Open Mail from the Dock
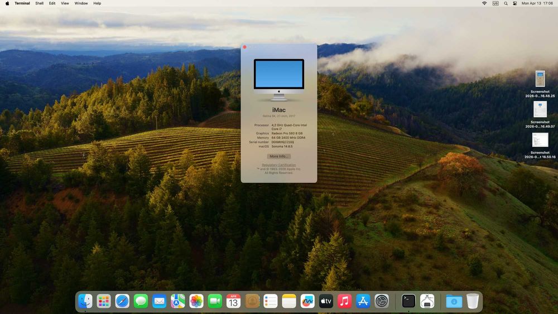Viewport: 558px width, 314px height. coord(160,302)
